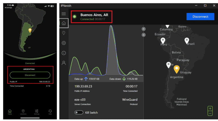Click the 199.33.69.23 public IP address
218x121 pixels.
point(83,86)
